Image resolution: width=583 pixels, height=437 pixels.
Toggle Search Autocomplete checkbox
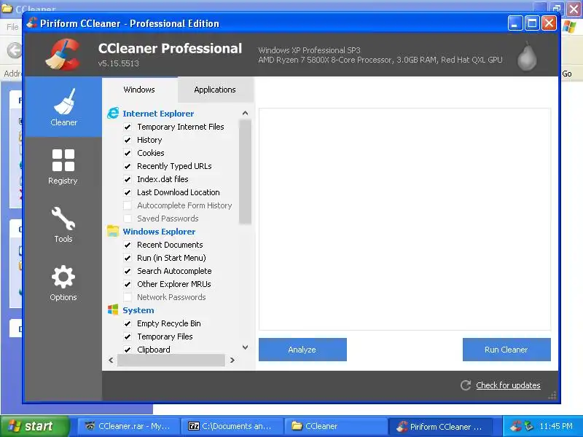click(x=128, y=271)
